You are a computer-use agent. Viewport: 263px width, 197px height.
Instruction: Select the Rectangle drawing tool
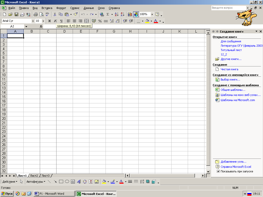[x=61, y=182]
